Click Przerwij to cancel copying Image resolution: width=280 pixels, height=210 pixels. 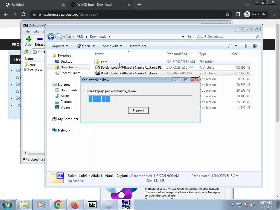point(138,110)
